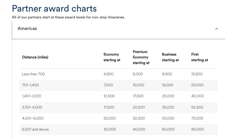Click the 6,001 and above row label

pos(35,129)
